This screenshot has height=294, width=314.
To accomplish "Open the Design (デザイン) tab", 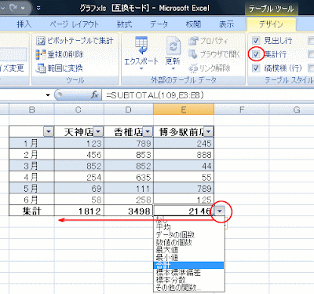I will tap(271, 24).
